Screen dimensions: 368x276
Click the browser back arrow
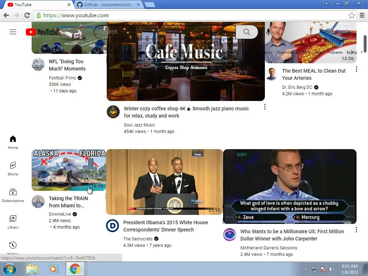click(x=6, y=15)
